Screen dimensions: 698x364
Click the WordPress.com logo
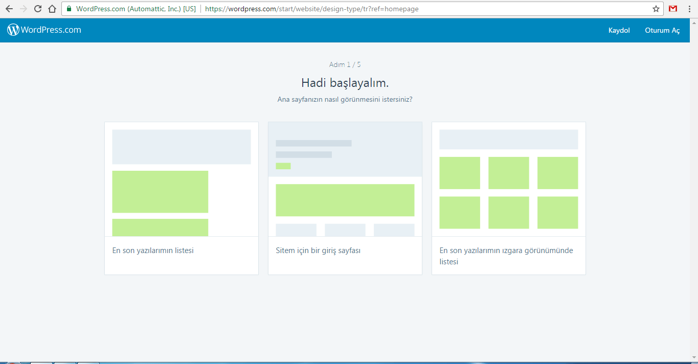coord(44,30)
